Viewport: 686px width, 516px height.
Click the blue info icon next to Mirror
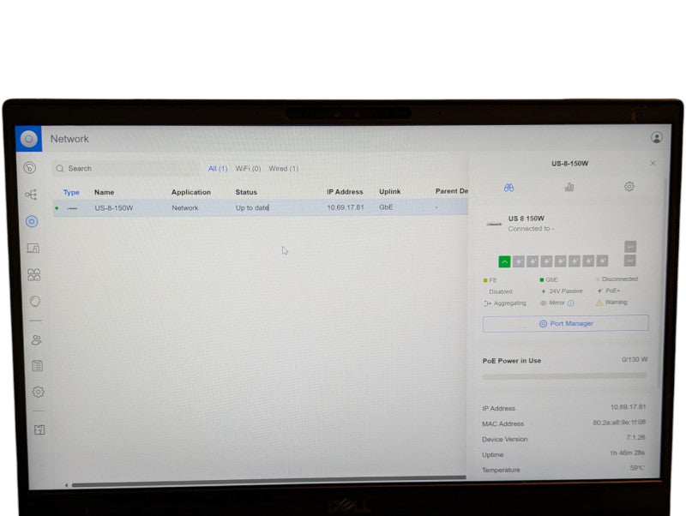pyautogui.click(x=570, y=303)
